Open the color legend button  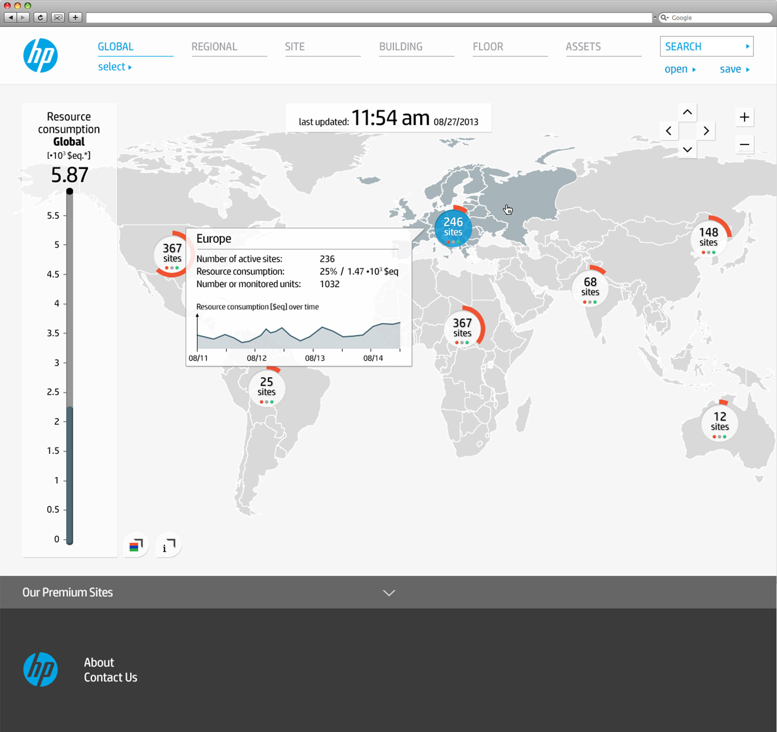point(136,545)
